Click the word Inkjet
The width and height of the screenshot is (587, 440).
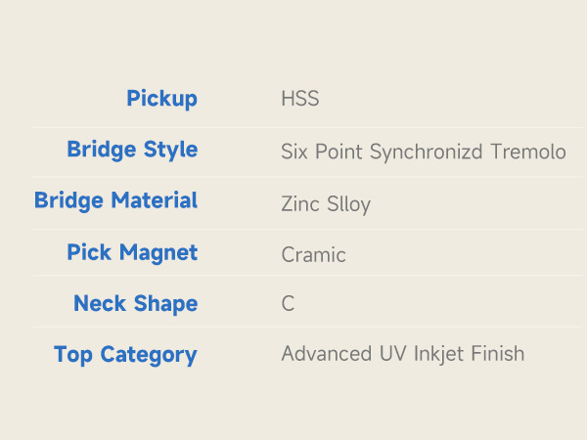434,354
